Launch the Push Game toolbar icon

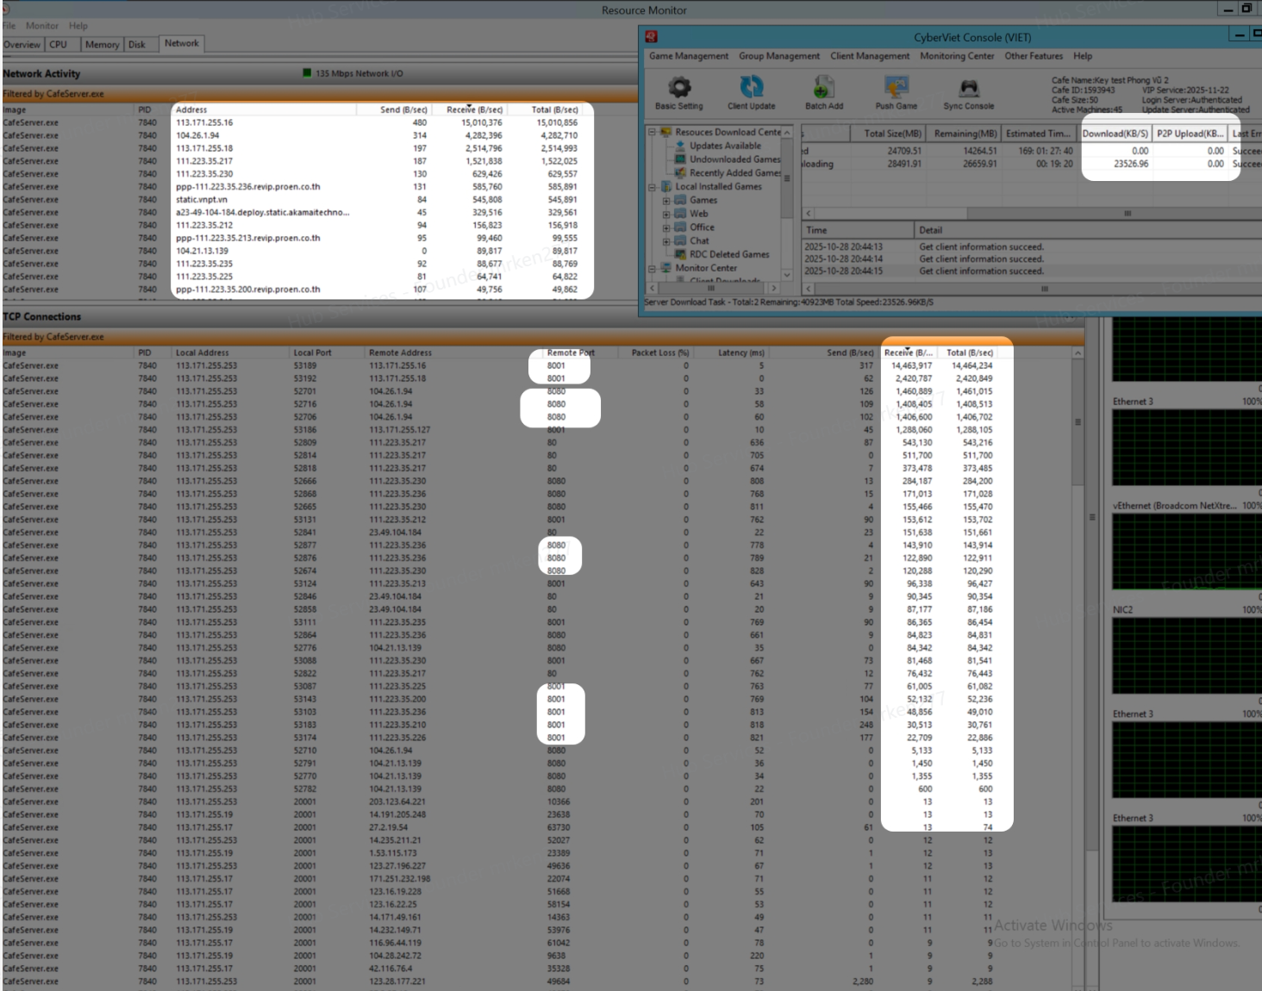click(896, 88)
